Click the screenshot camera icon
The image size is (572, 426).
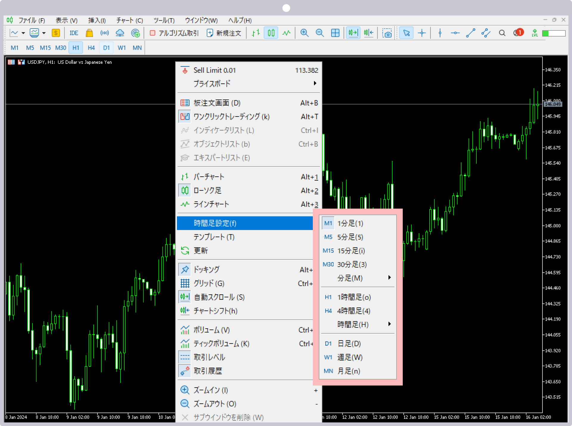[x=387, y=33]
